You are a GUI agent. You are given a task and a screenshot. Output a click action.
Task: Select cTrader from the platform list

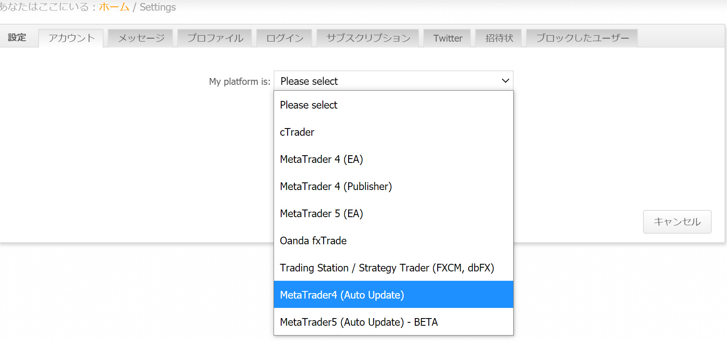pos(394,132)
